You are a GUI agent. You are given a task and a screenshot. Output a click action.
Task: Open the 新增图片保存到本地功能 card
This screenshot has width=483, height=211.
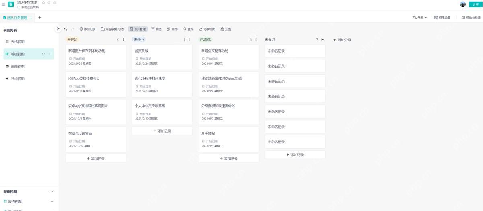96,57
